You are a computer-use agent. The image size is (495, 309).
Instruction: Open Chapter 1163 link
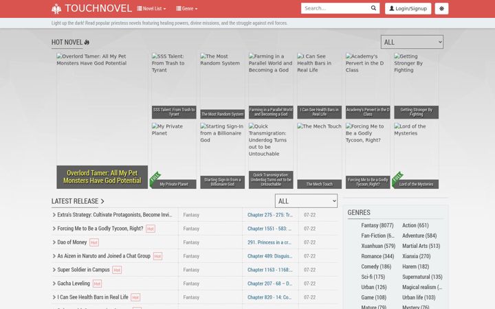point(270,270)
